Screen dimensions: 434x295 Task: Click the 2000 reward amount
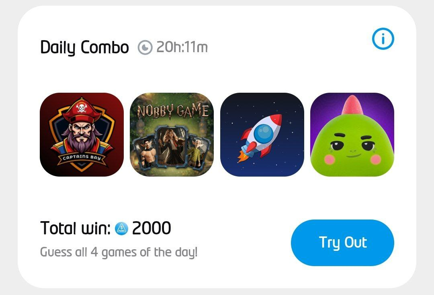coord(151,228)
